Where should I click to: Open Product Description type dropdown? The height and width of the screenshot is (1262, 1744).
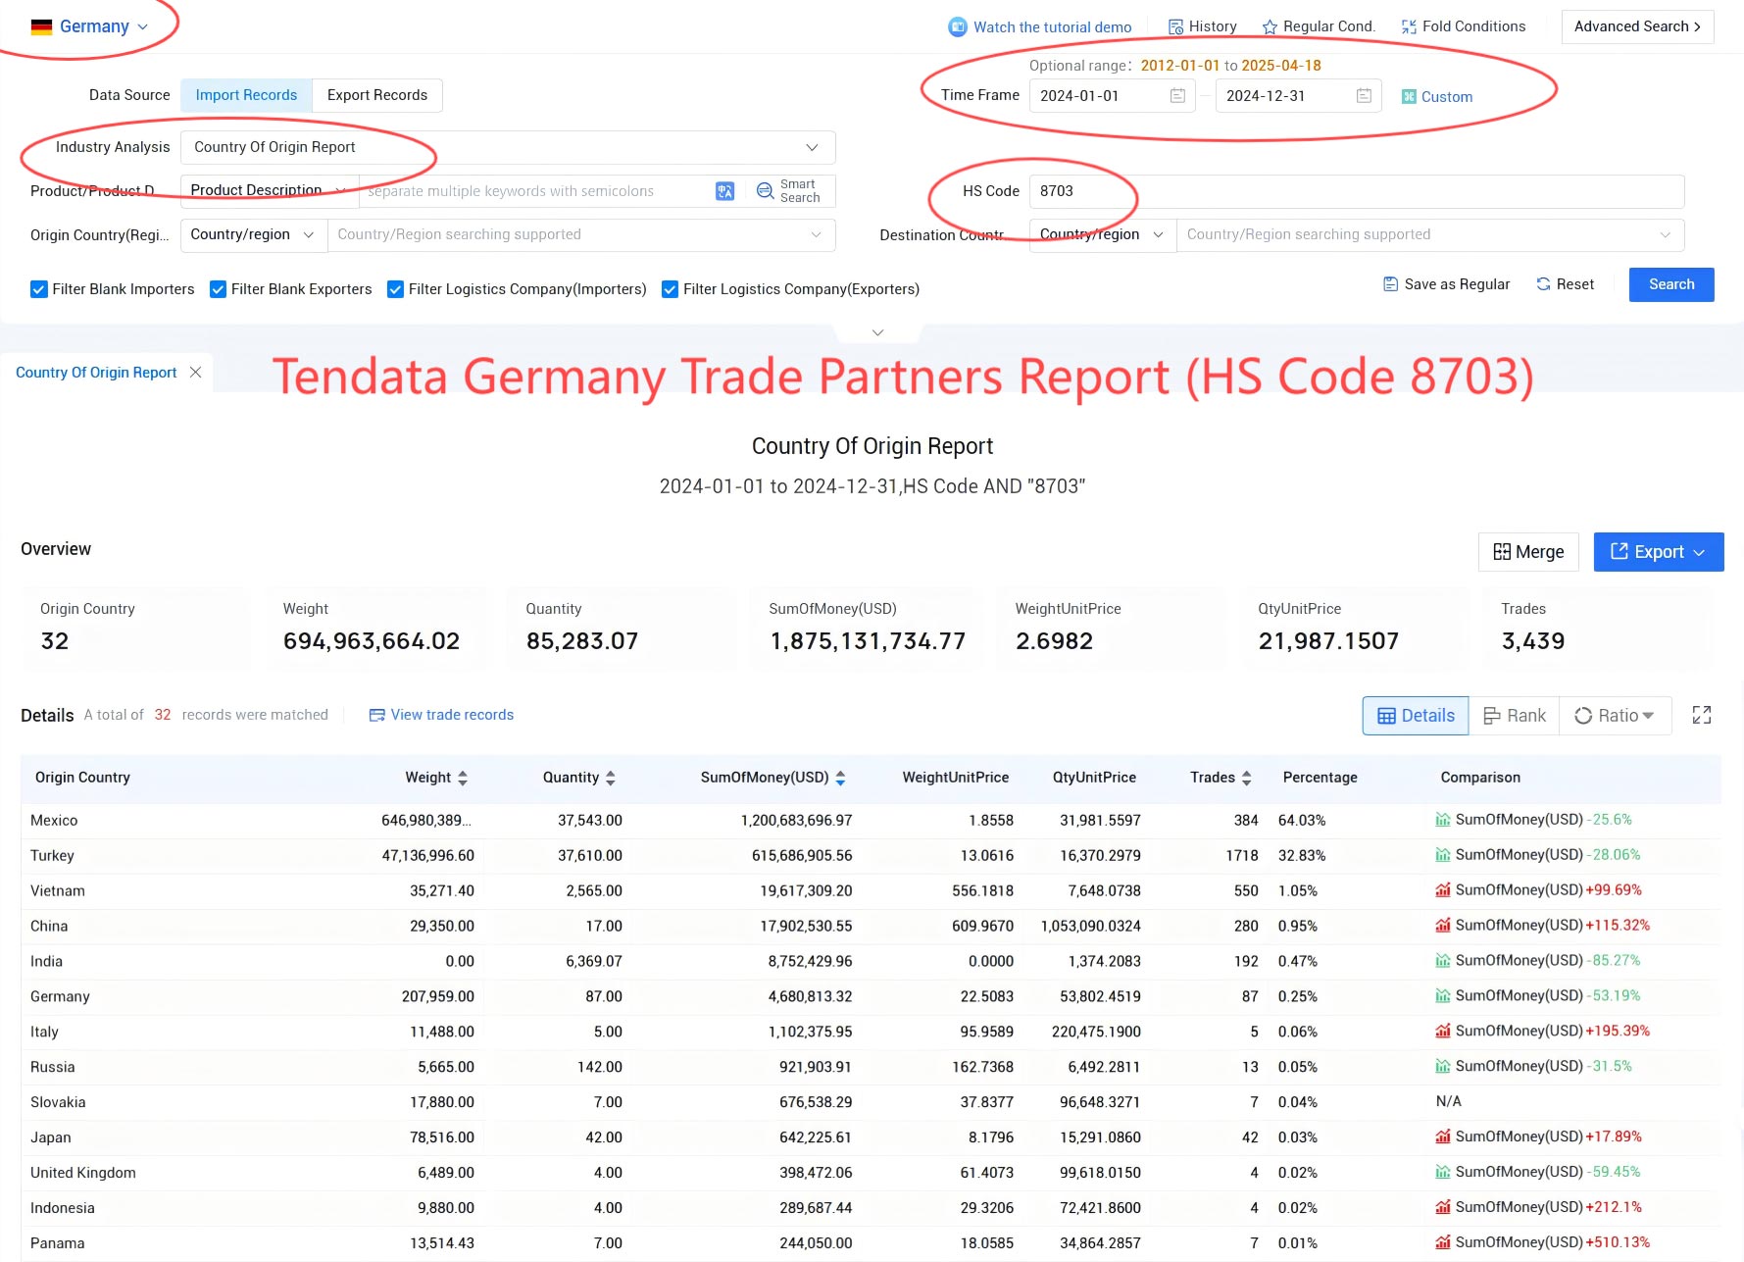(x=270, y=190)
